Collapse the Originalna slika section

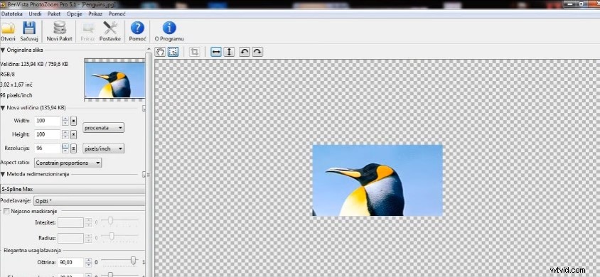click(3, 50)
